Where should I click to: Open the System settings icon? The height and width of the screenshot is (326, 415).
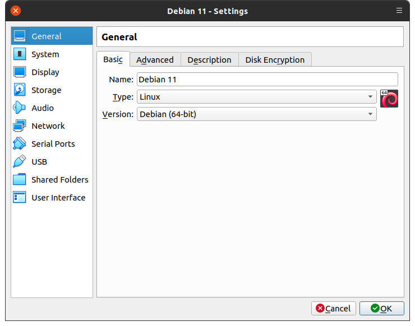pos(20,54)
